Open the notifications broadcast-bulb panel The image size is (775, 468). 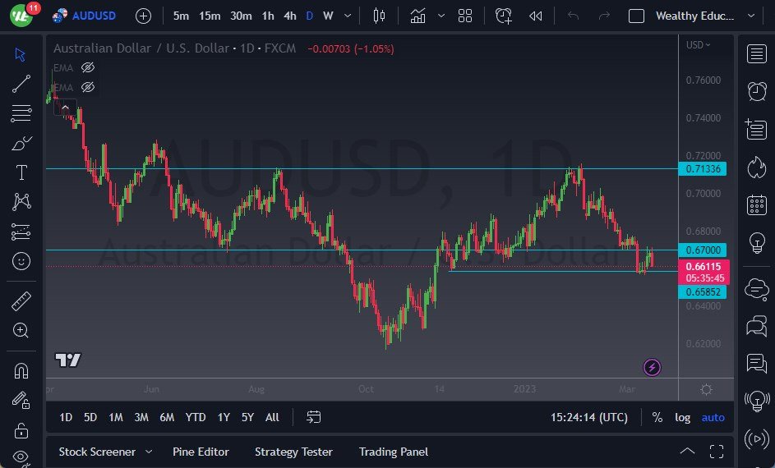pos(757,401)
